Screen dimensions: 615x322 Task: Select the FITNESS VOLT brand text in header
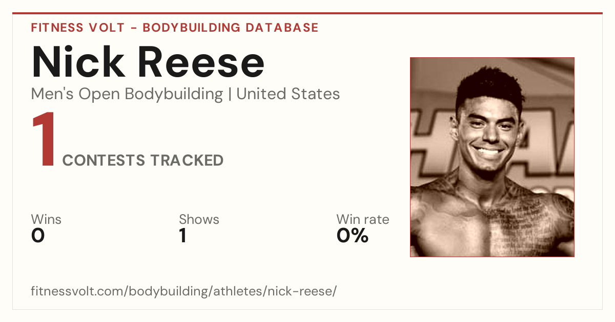click(x=78, y=28)
